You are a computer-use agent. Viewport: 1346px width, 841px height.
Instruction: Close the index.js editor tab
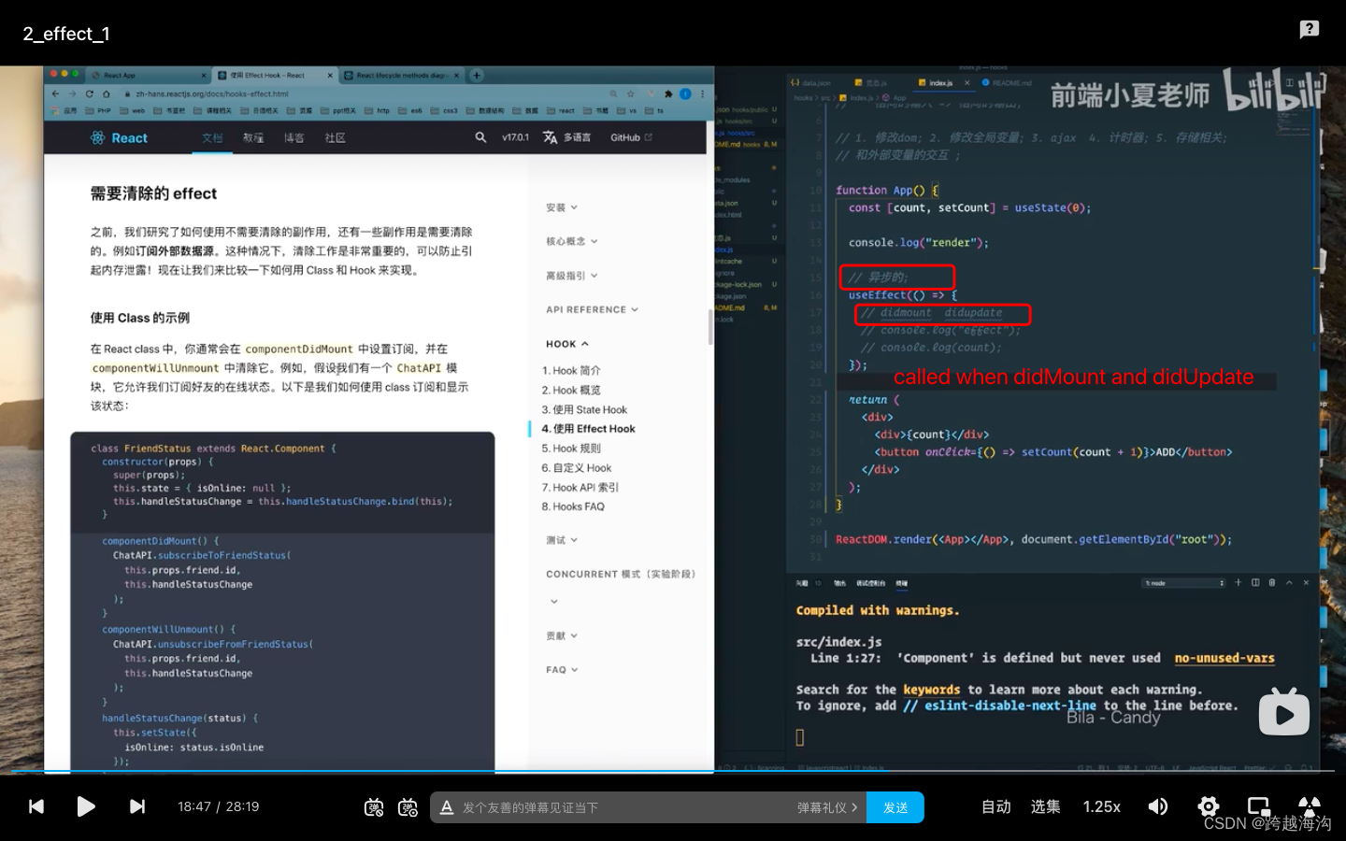tap(967, 83)
